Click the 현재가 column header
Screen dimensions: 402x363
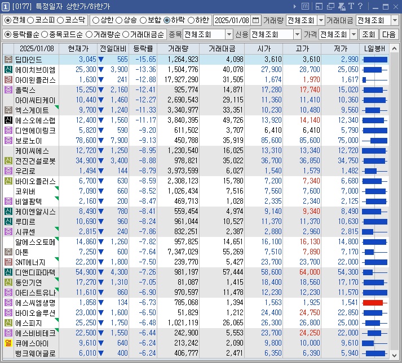click(78, 48)
